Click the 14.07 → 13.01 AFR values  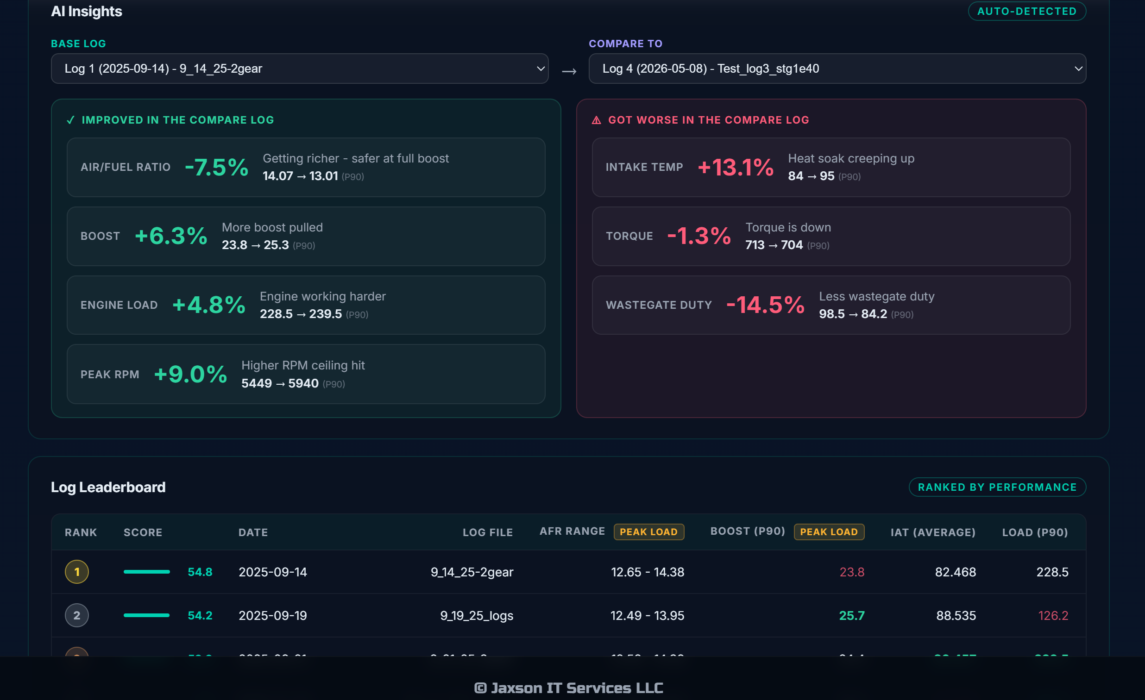300,176
